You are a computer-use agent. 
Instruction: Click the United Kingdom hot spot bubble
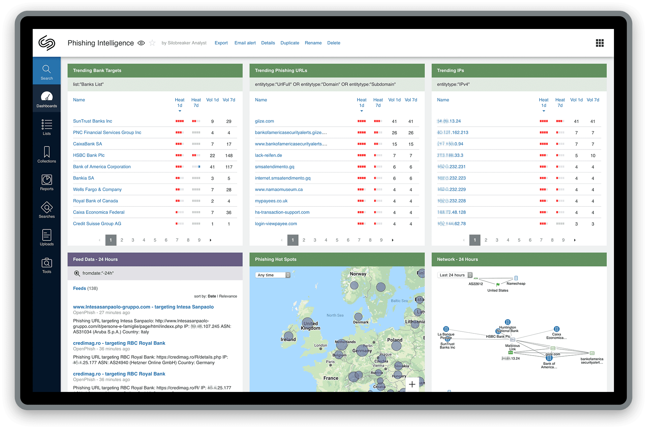tap(308, 323)
